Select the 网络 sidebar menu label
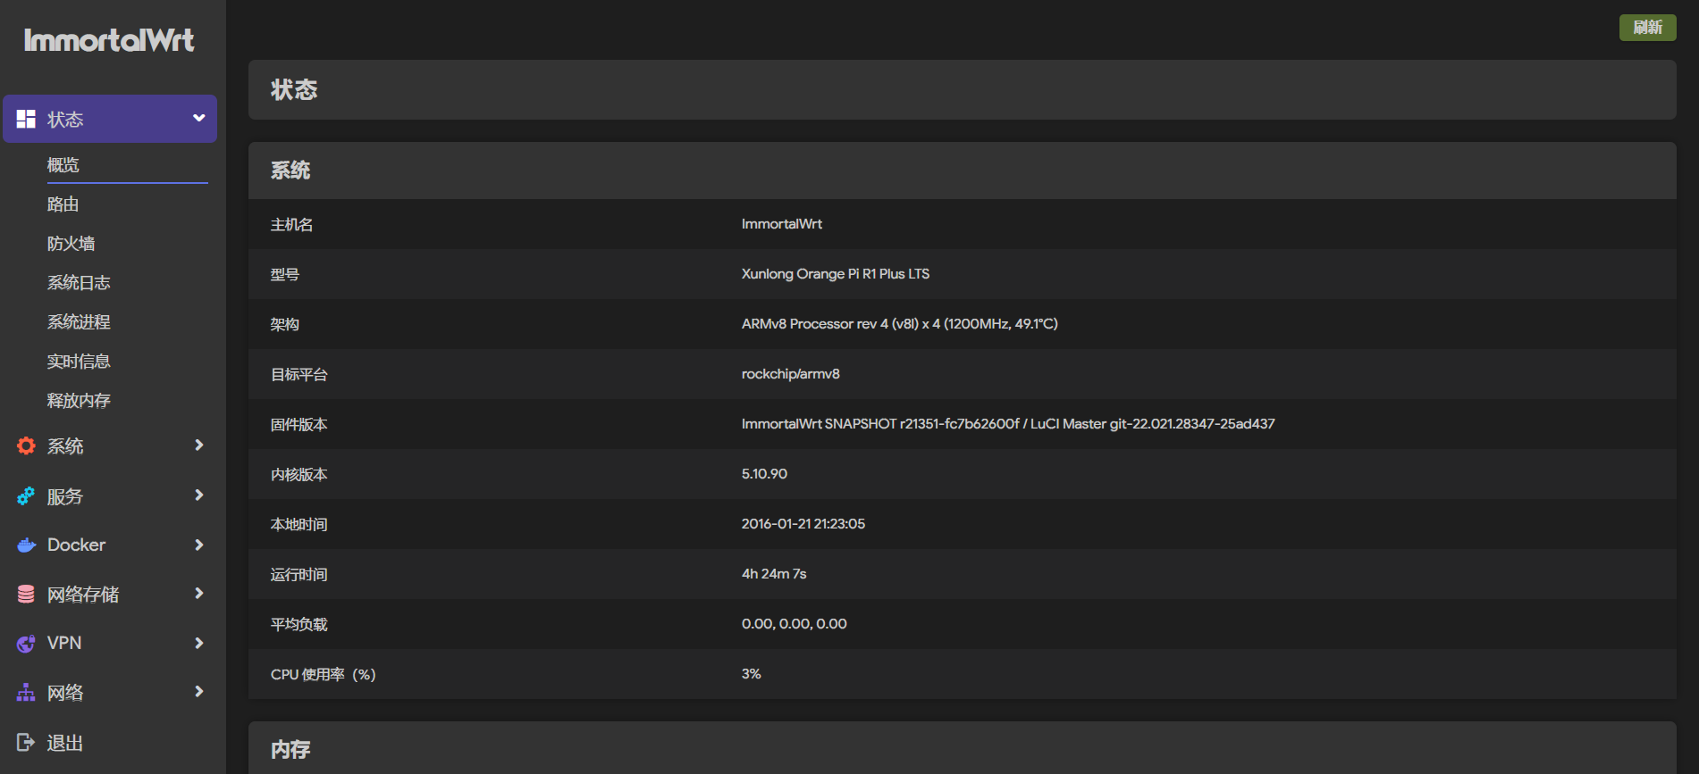The image size is (1699, 774). 65,693
